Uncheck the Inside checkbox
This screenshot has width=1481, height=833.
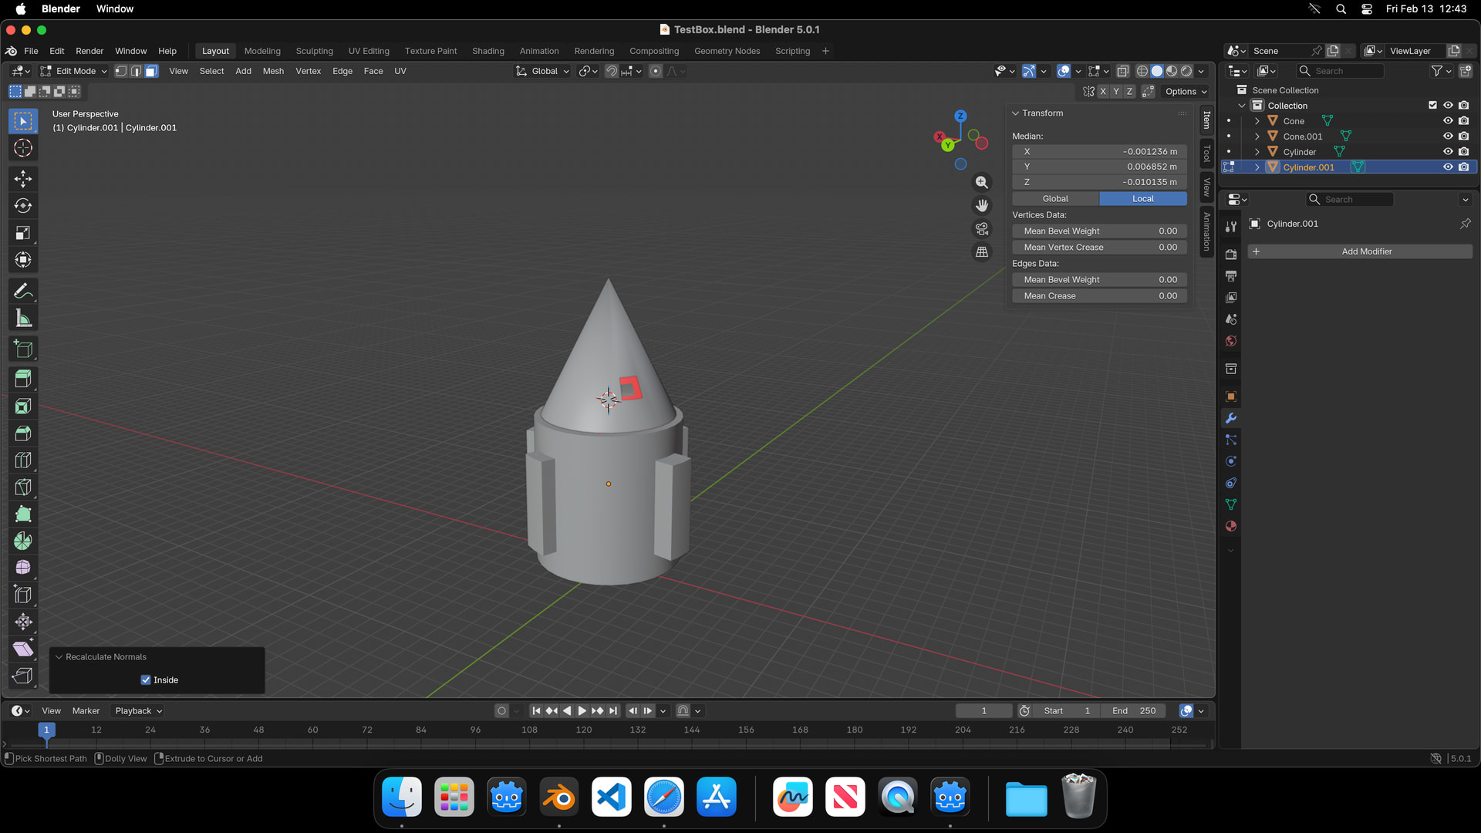pos(146,680)
